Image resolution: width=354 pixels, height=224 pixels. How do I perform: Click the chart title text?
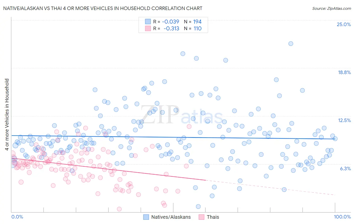[x=102, y=8]
